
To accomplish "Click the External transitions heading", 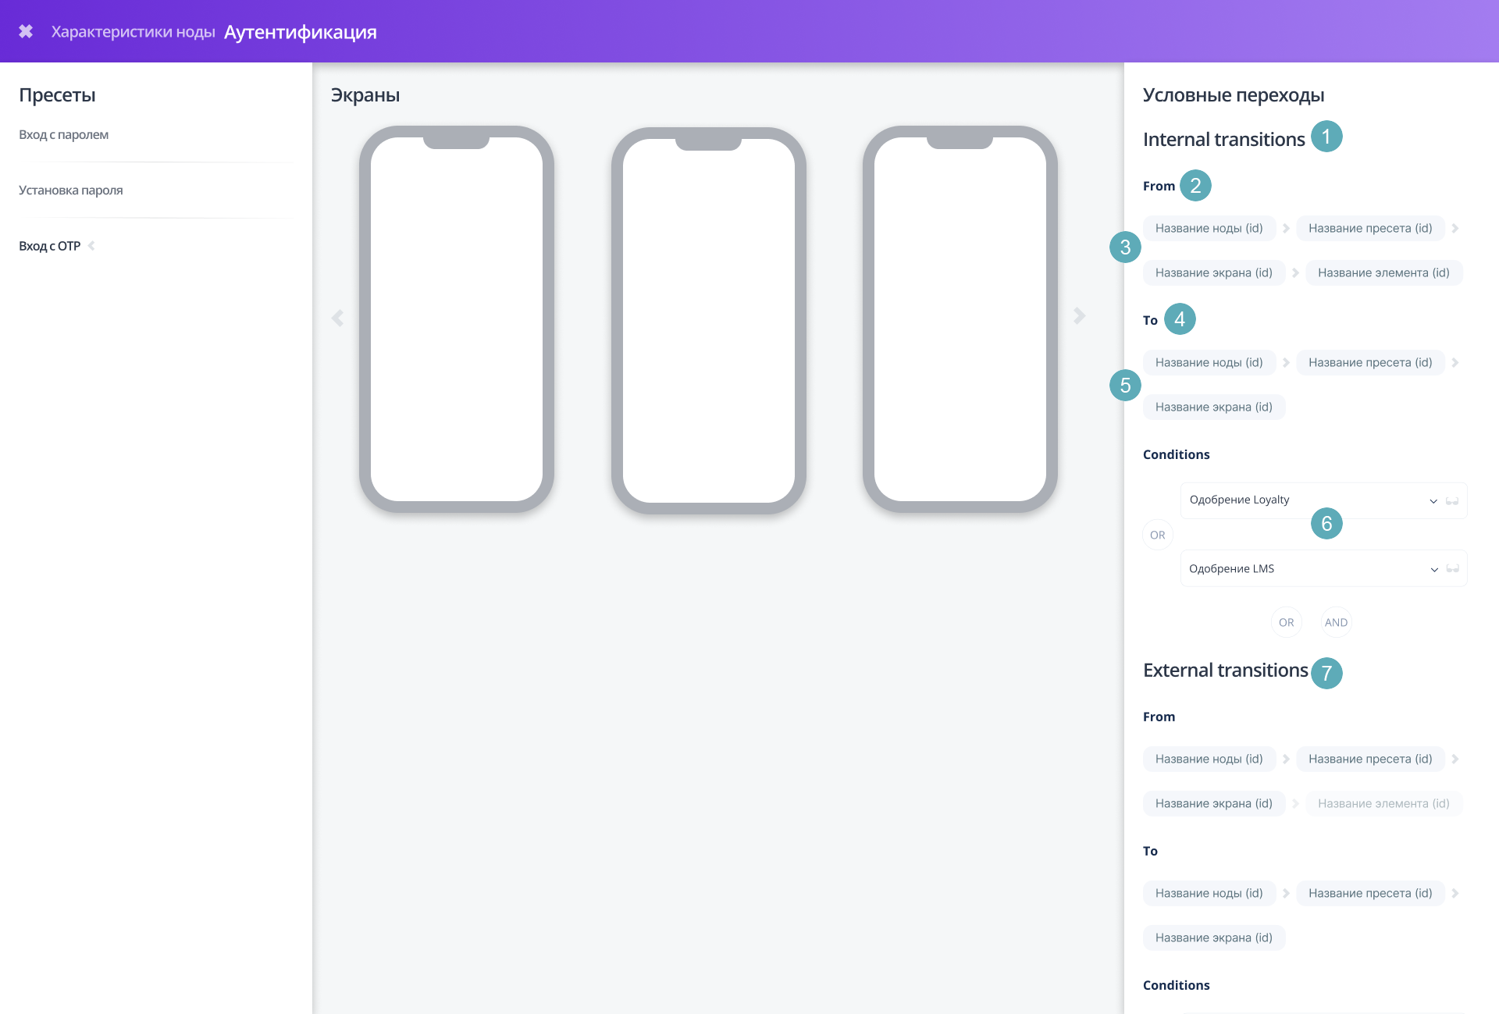I will pyautogui.click(x=1225, y=671).
